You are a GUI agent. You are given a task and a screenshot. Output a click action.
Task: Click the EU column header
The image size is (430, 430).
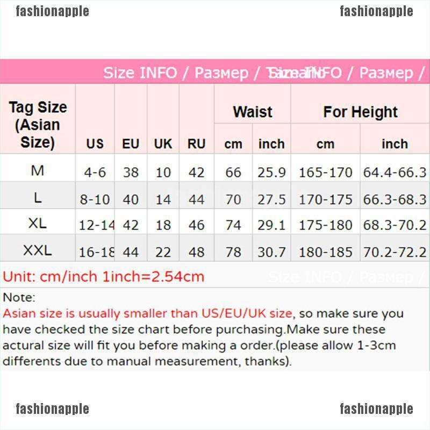coord(131,144)
